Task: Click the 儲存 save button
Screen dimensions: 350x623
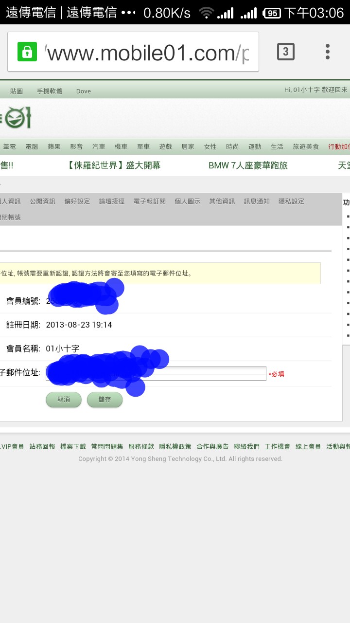Action: pyautogui.click(x=105, y=400)
